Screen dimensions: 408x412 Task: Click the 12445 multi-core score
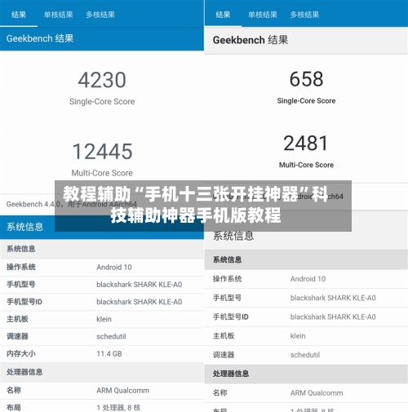coord(102,151)
